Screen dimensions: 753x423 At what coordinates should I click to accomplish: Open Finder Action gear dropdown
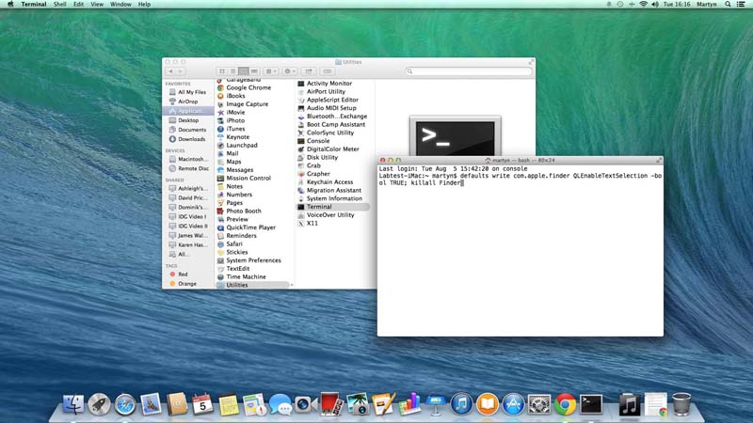[x=290, y=71]
